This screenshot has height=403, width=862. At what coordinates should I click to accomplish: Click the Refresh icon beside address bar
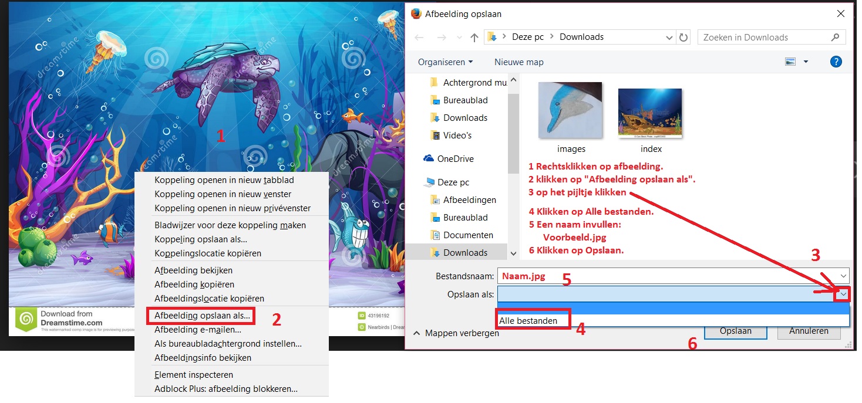point(683,38)
